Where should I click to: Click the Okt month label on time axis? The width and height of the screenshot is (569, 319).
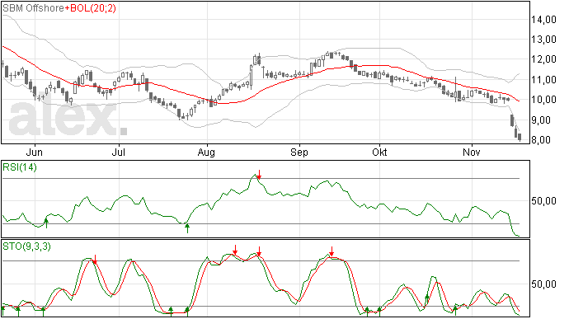(x=379, y=152)
